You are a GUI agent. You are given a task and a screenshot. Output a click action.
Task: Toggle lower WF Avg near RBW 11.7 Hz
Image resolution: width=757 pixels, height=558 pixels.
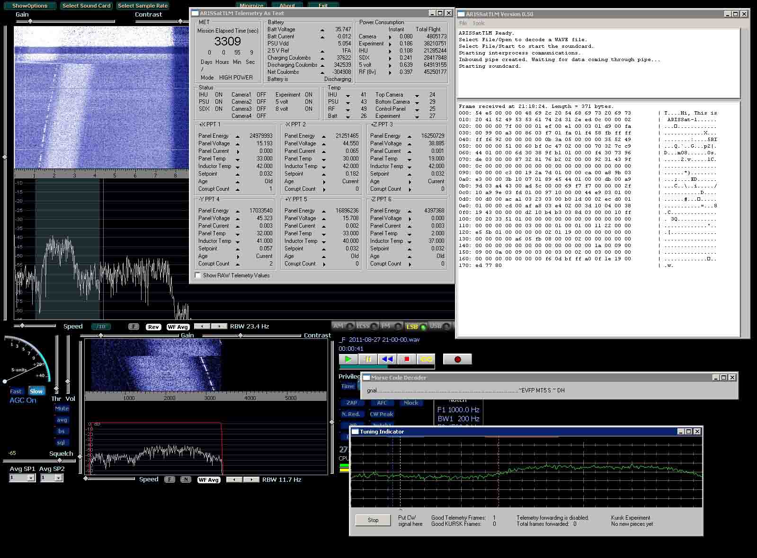(209, 480)
